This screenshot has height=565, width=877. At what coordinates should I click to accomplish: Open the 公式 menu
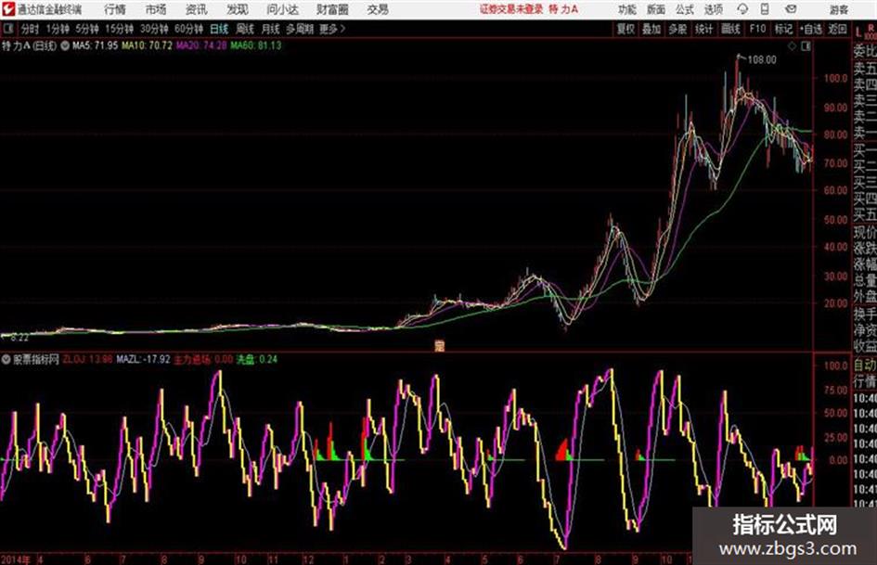coord(685,9)
